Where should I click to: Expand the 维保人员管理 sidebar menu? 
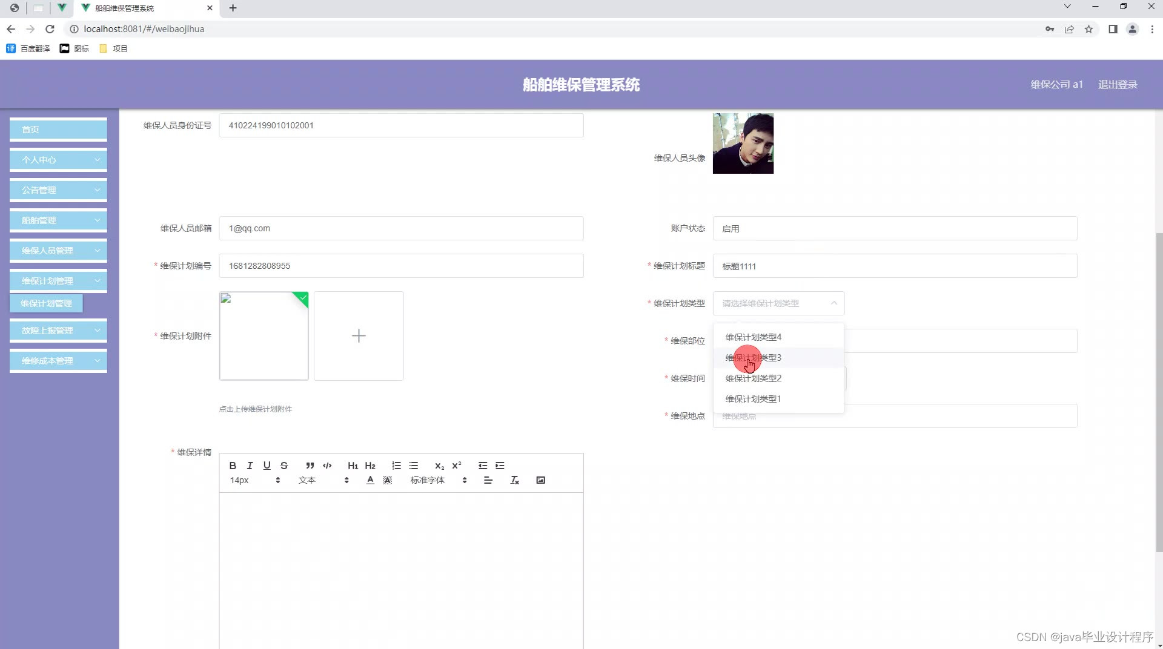pyautogui.click(x=58, y=250)
